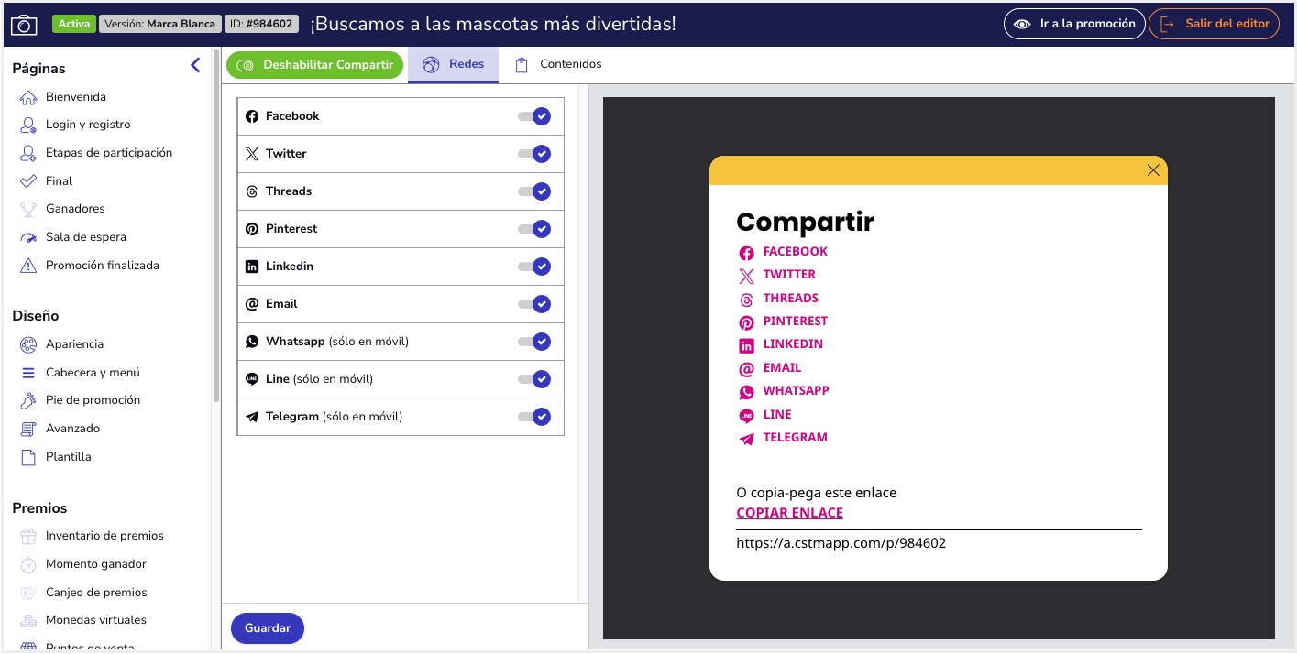Click PINTEREST link in Compartir preview

(795, 322)
